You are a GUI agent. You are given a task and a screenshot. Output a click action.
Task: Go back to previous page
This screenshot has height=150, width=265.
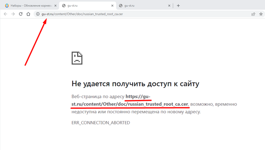pyautogui.click(x=5, y=14)
